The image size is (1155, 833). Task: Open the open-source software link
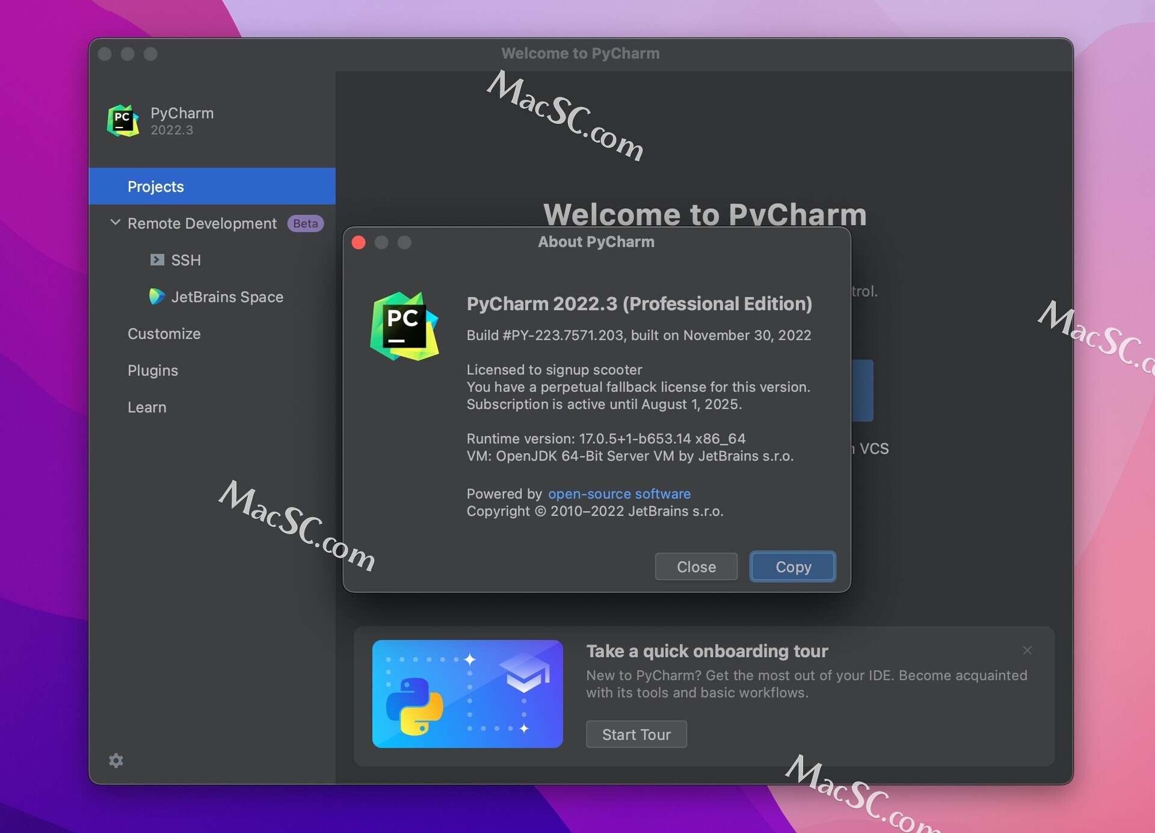(619, 493)
